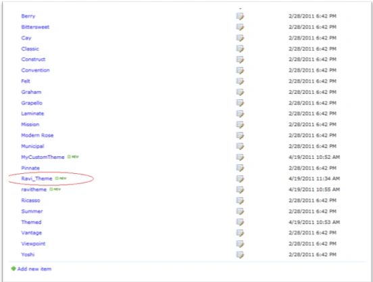Click the edit icon for Ricasso
The image size is (373, 282).
point(240,200)
